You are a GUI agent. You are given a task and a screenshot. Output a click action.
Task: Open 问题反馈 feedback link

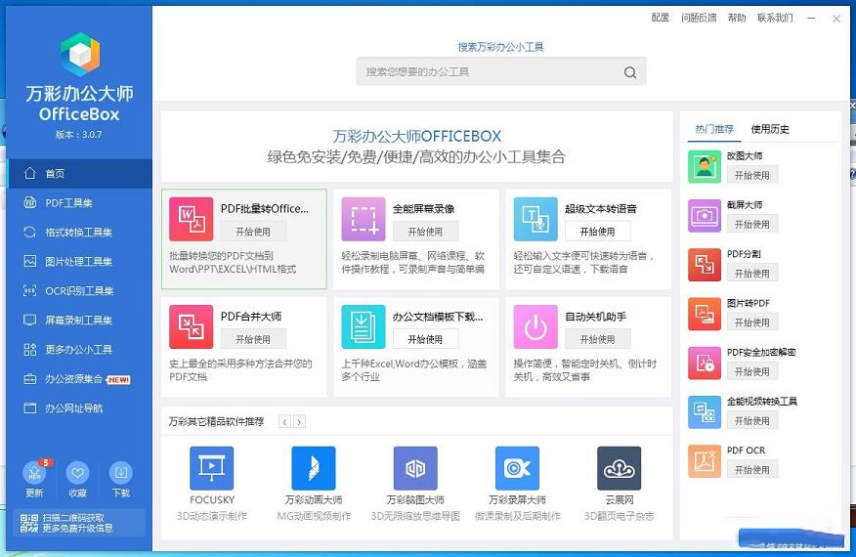click(699, 18)
